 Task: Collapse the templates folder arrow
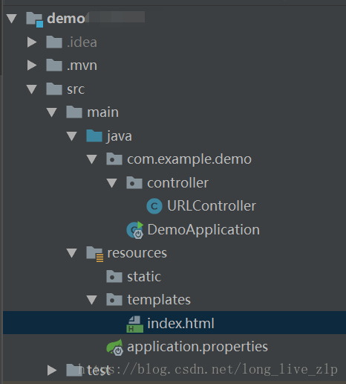(x=92, y=300)
